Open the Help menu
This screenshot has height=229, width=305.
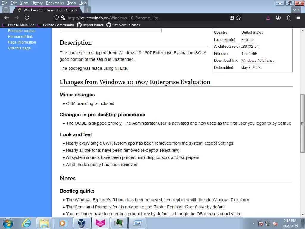click(83, 3)
